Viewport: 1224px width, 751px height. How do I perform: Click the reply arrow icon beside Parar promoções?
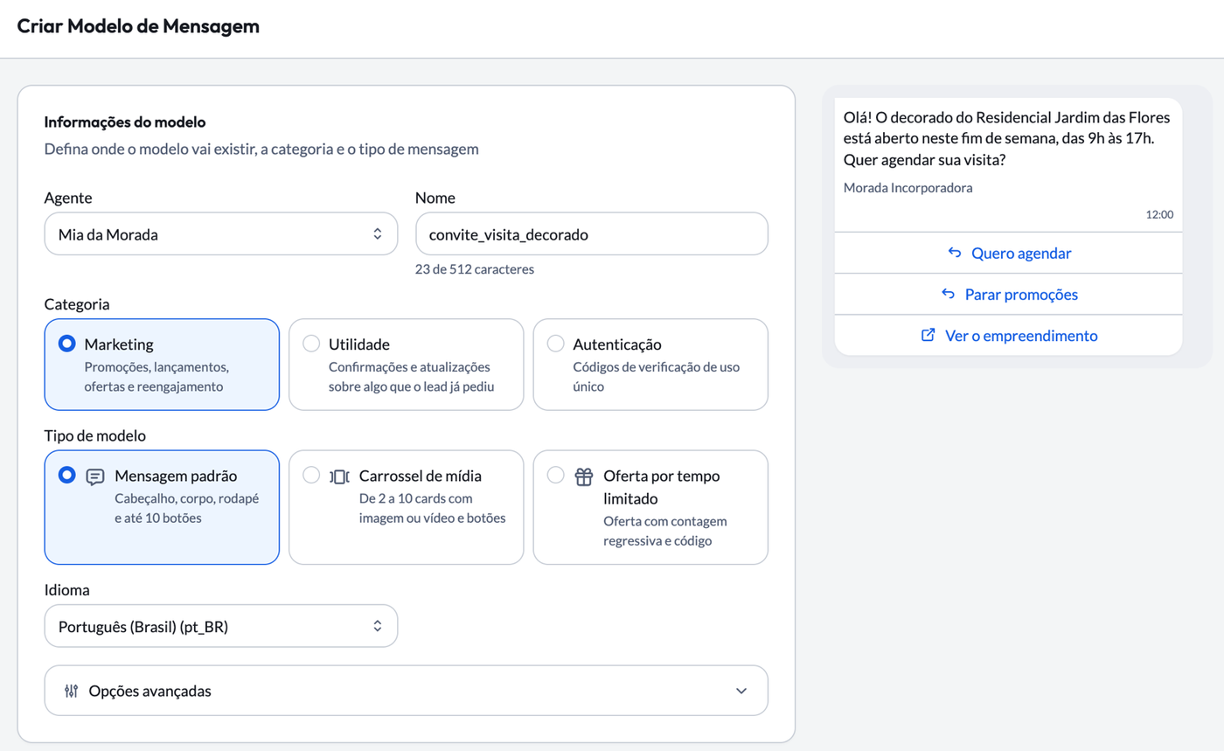(948, 294)
